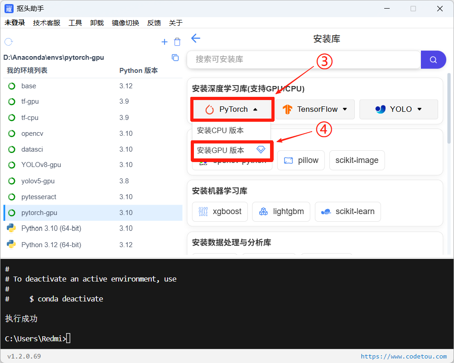Viewport: 454px width, 363px height.
Task: Click the 执行成功 terminal message
Action: pyautogui.click(x=21, y=319)
